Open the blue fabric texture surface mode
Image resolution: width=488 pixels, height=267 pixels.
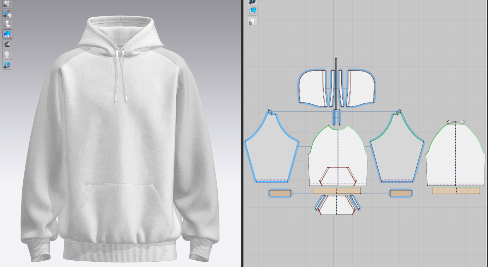point(7,34)
